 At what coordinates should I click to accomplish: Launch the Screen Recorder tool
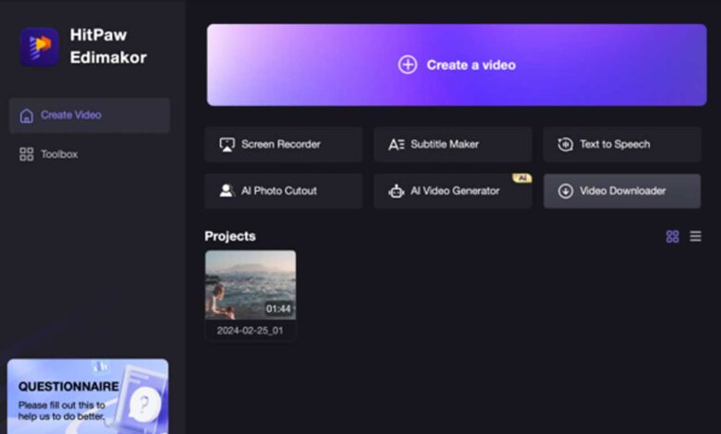(x=283, y=144)
